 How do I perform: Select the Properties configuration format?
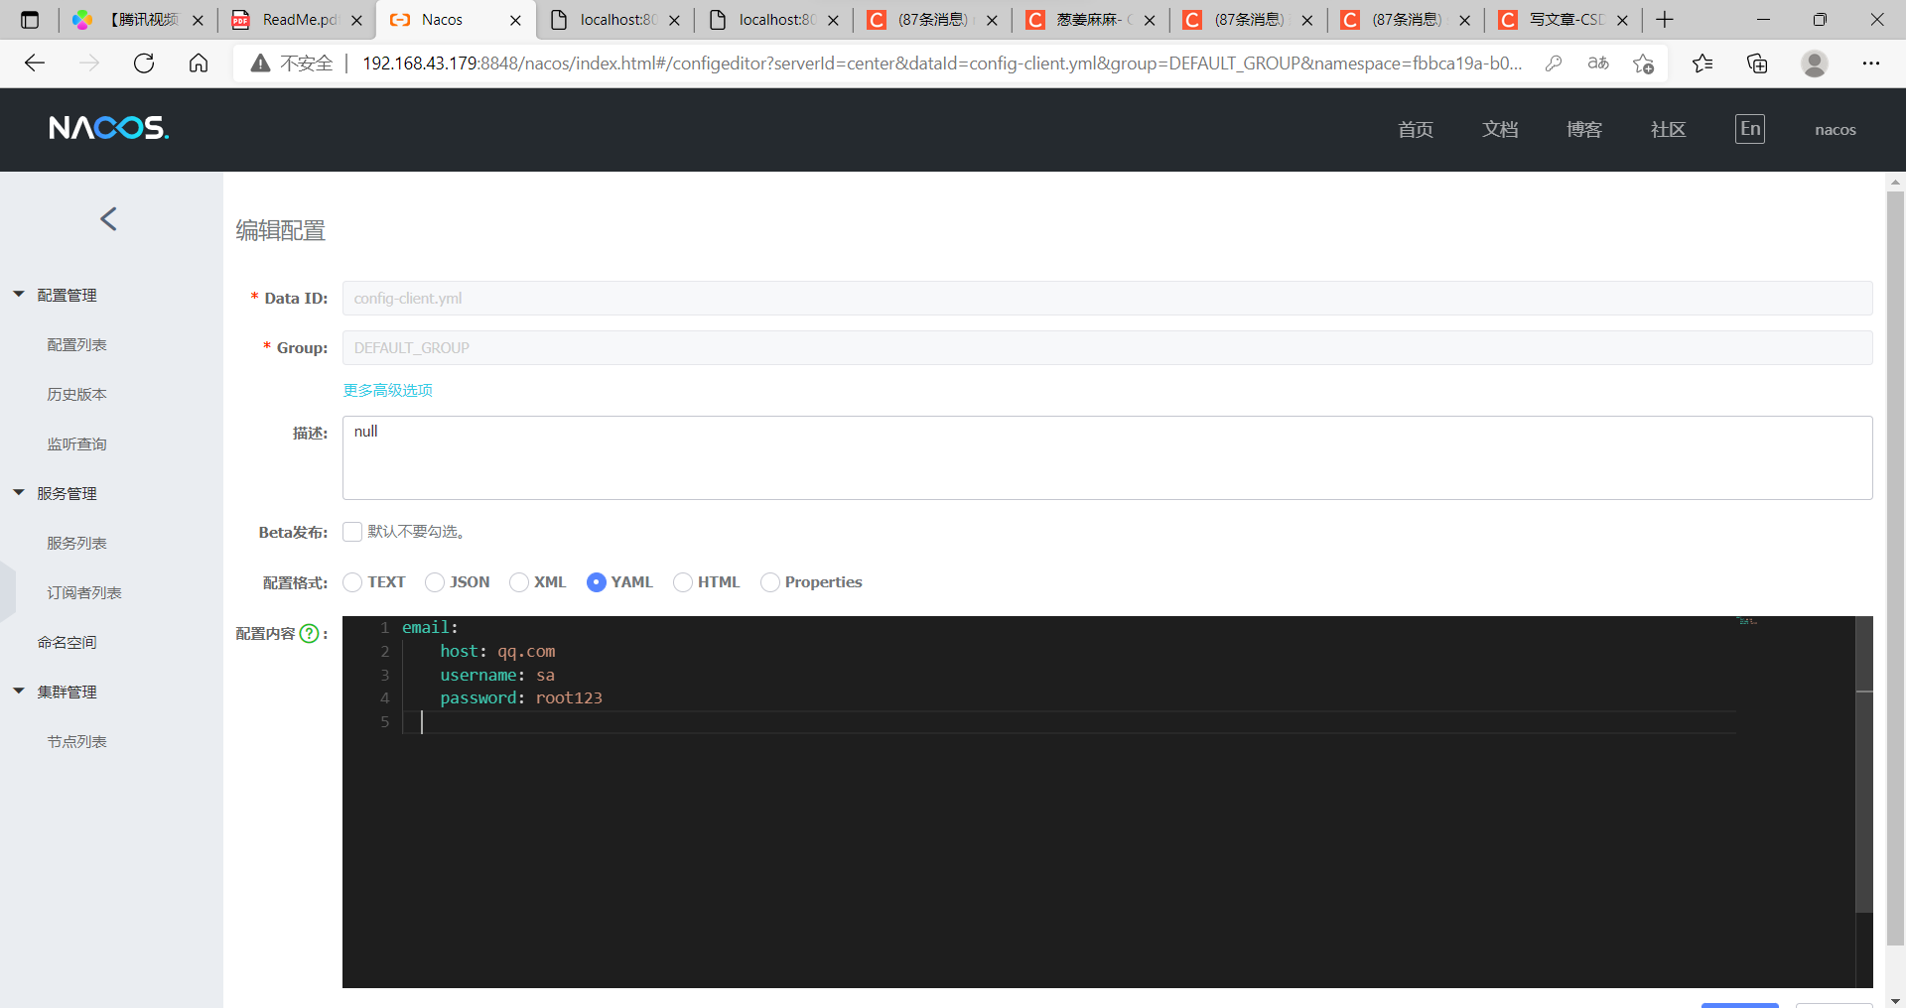pyautogui.click(x=771, y=582)
